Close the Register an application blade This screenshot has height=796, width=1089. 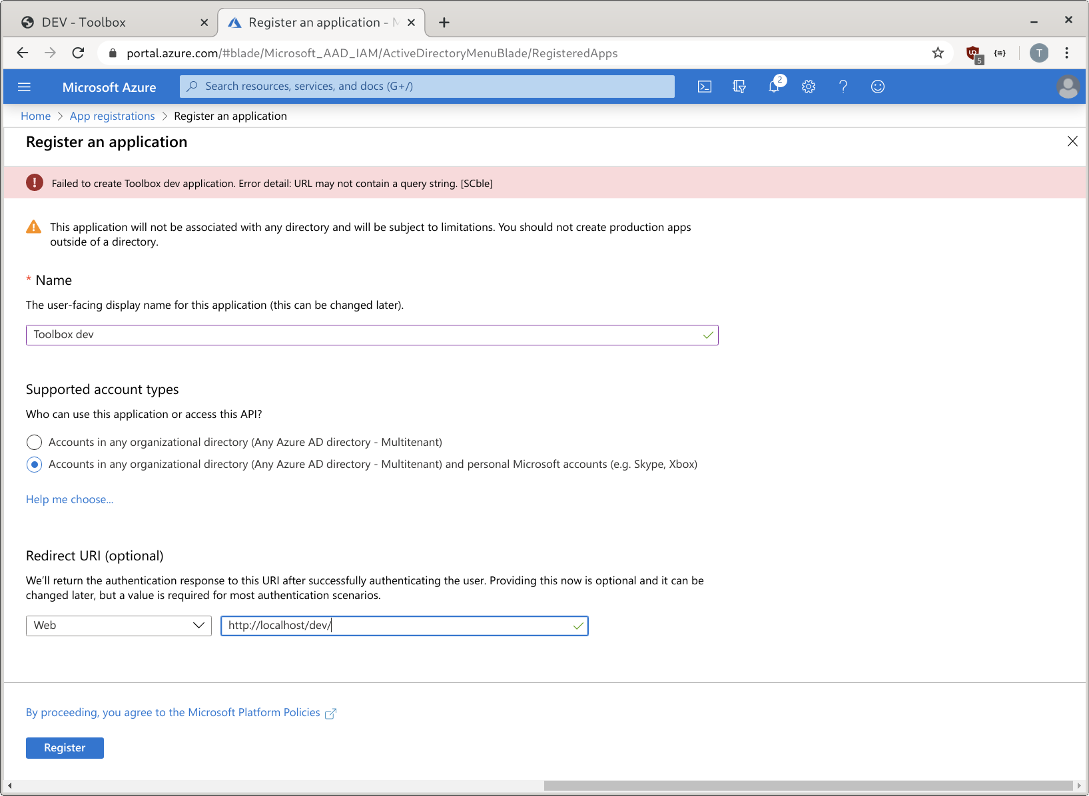coord(1072,141)
